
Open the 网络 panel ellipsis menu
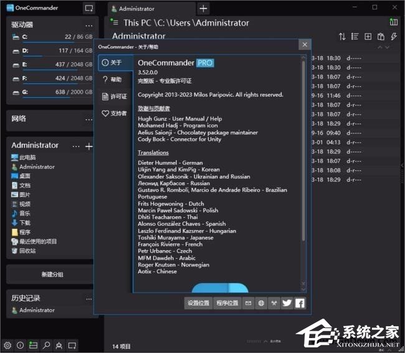click(89, 120)
